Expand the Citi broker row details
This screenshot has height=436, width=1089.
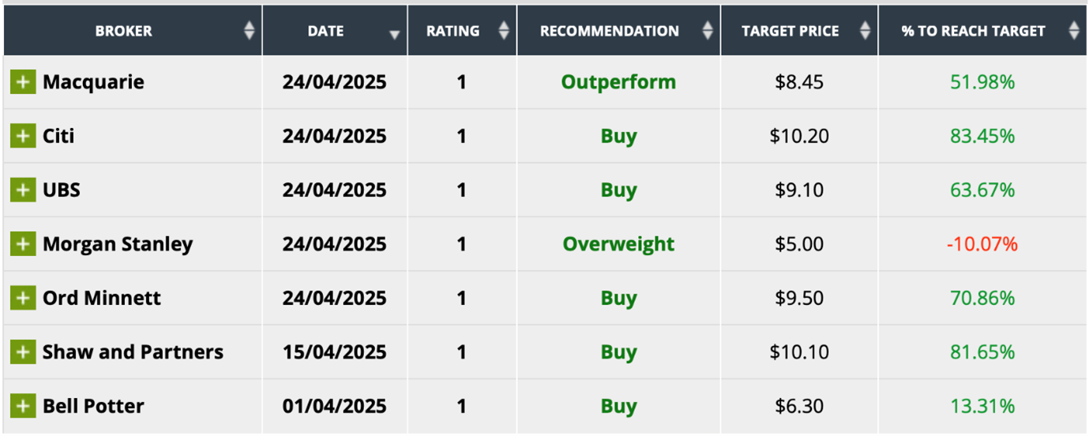coord(23,136)
